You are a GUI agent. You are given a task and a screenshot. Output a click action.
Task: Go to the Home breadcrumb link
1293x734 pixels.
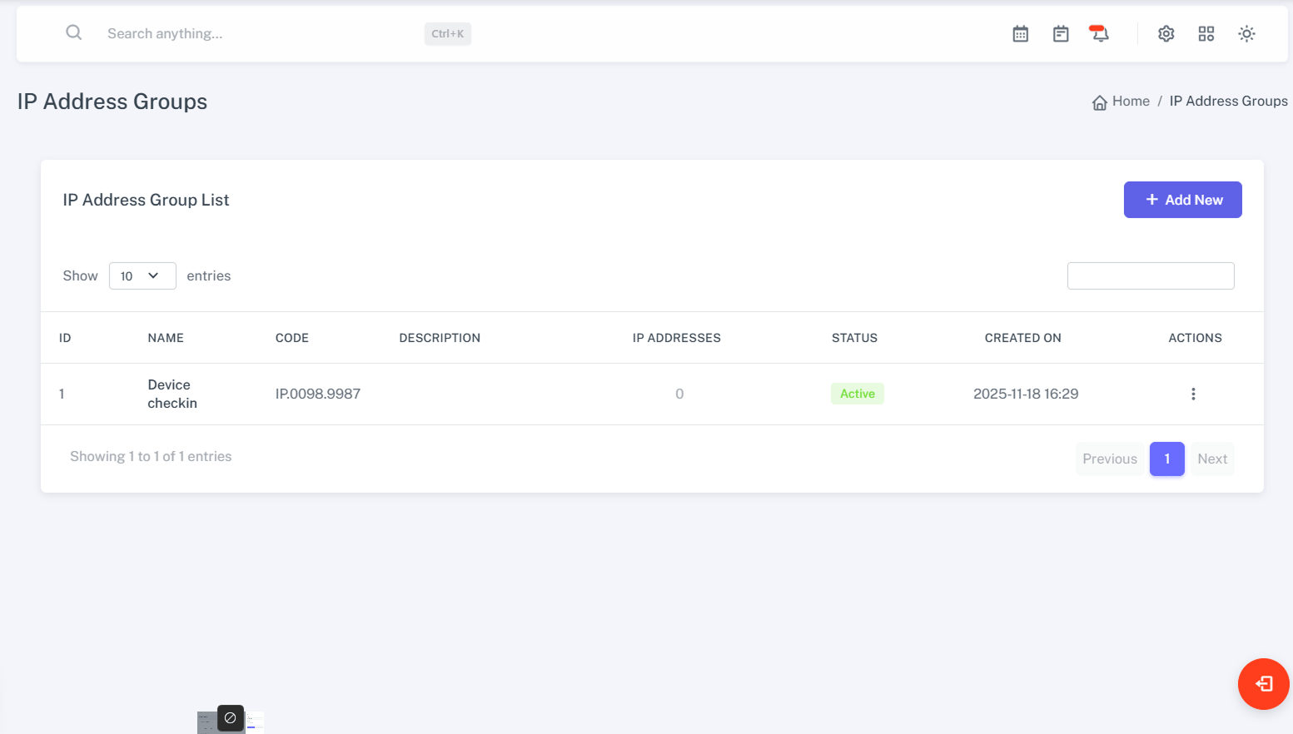1130,102
